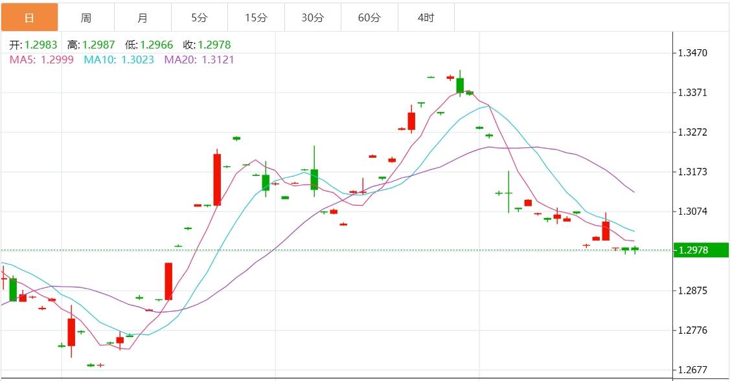
Task: Click the closing price 收:1.2978 readout
Action: [x=207, y=45]
